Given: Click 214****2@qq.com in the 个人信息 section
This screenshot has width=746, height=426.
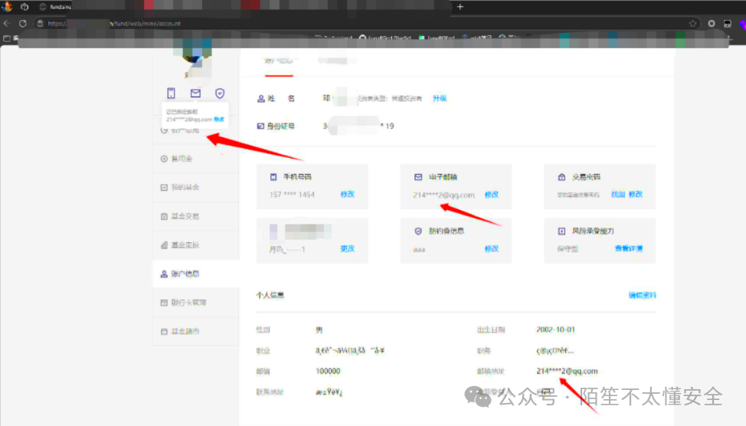Looking at the screenshot, I should click(x=567, y=371).
